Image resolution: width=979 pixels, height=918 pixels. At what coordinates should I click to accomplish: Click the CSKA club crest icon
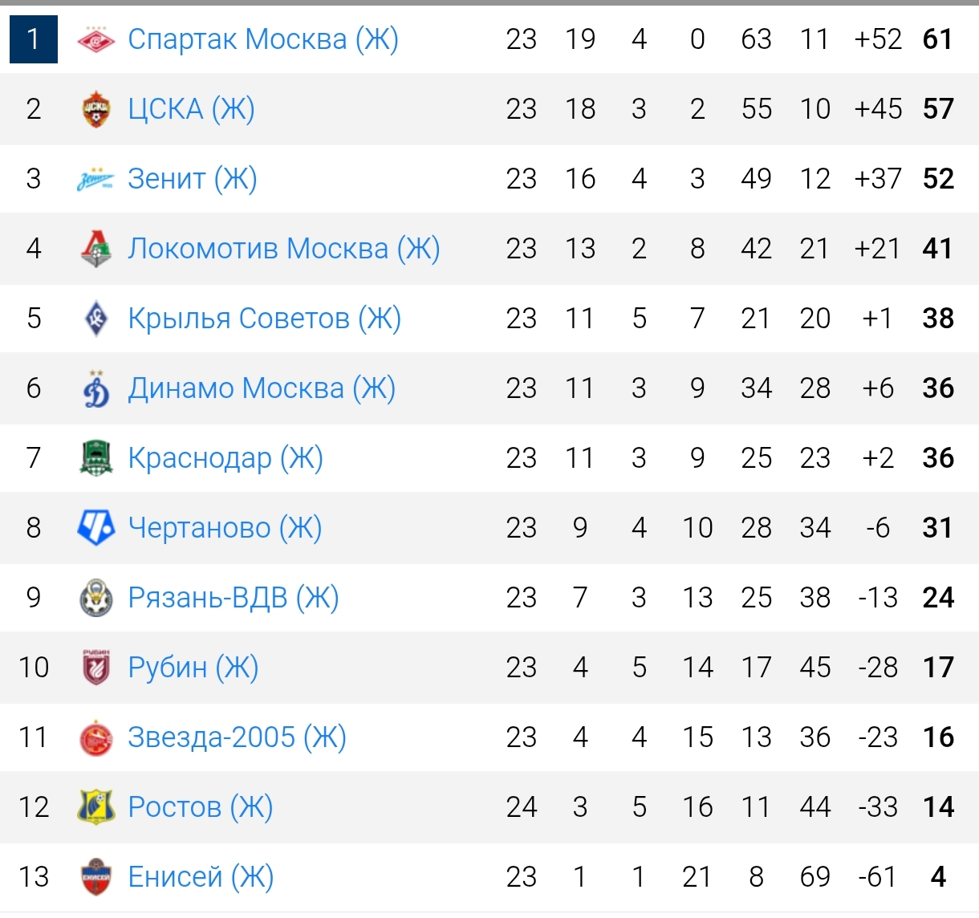coord(96,109)
